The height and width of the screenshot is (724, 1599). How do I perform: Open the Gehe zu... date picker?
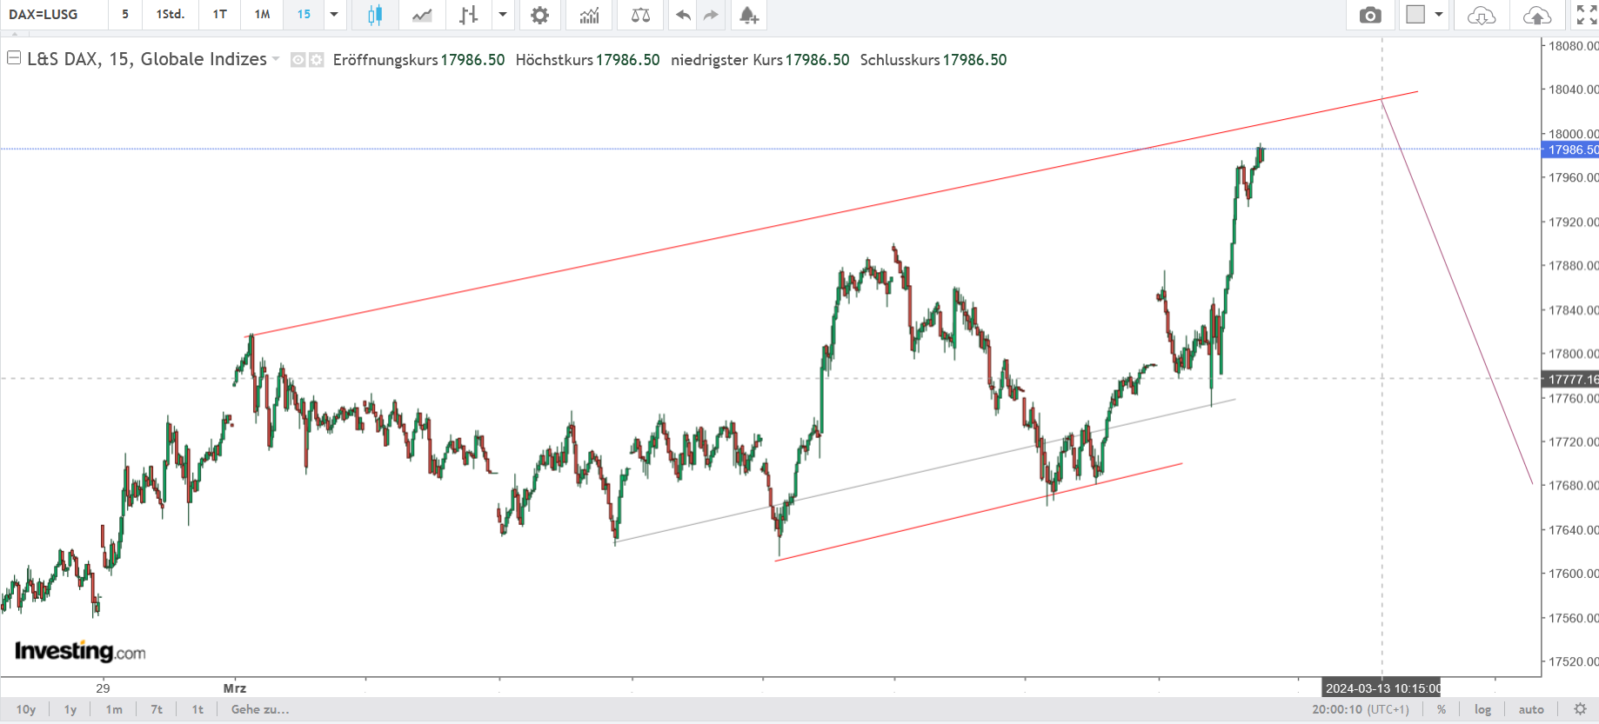[260, 709]
